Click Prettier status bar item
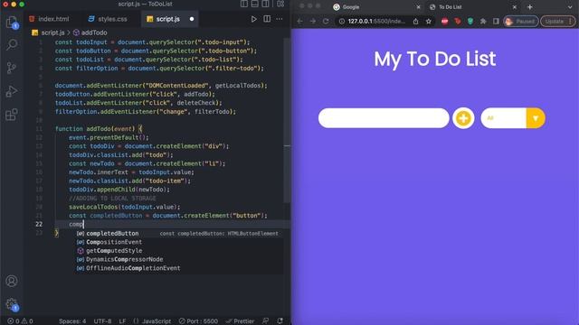579x325 pixels. click(240, 321)
